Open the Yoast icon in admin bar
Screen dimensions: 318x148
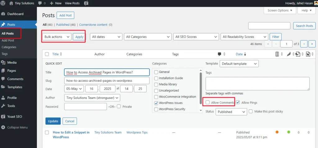pyautogui.click(x=86, y=3)
